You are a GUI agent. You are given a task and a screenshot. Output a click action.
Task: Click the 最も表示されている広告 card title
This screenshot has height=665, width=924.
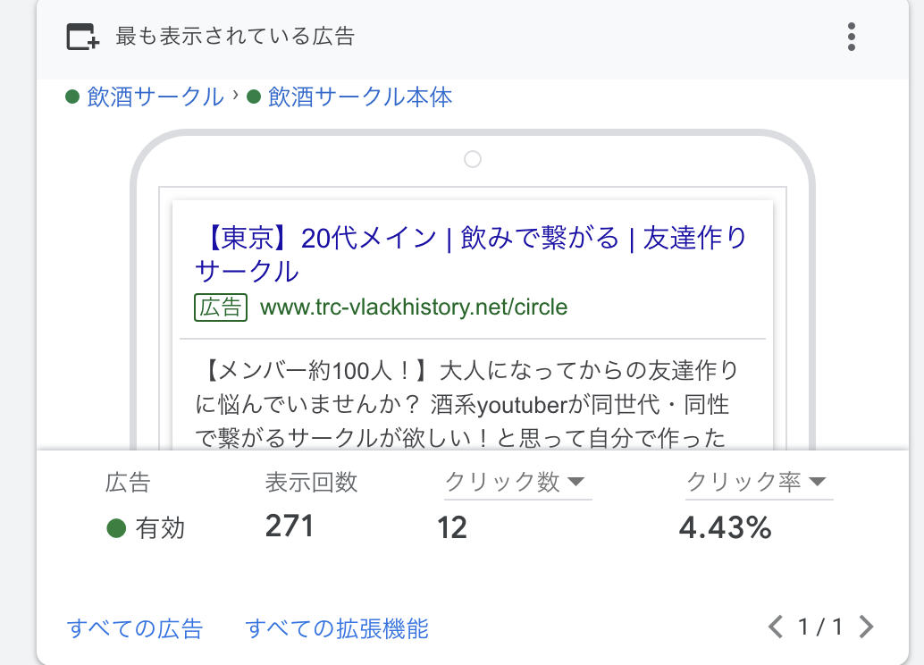235,37
